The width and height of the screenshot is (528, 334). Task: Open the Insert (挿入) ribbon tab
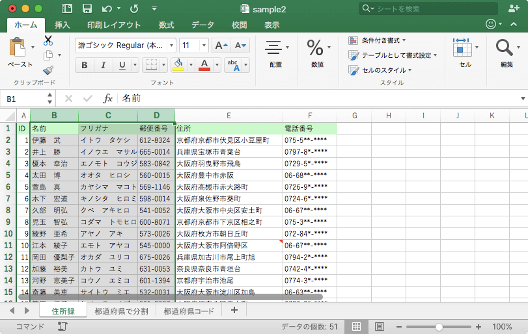pyautogui.click(x=63, y=25)
